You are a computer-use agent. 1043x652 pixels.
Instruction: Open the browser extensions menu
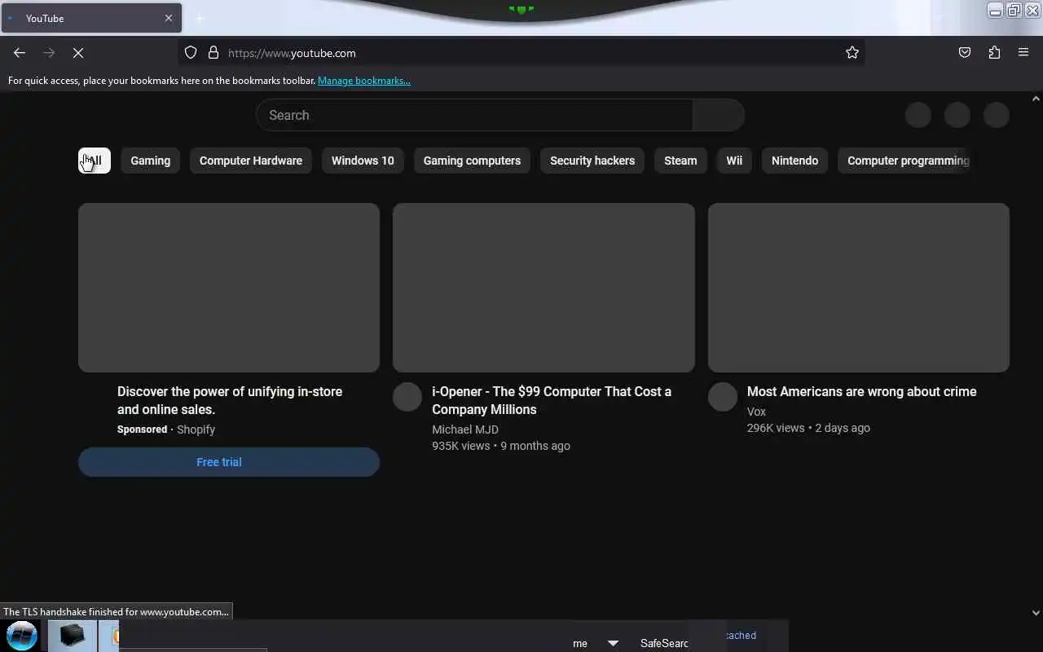coord(994,53)
